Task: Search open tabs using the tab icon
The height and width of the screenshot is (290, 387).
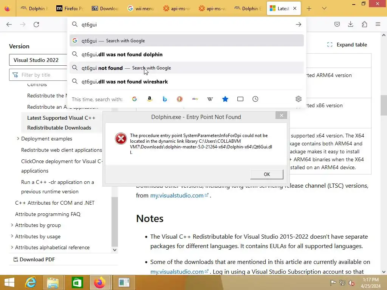Action: pyautogui.click(x=240, y=99)
